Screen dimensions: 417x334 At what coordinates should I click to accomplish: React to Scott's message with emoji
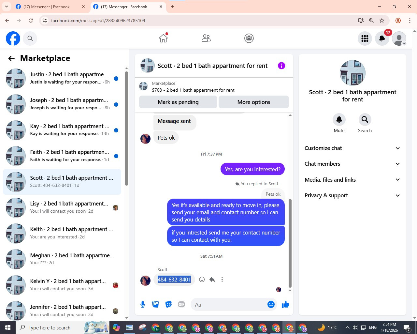click(202, 280)
